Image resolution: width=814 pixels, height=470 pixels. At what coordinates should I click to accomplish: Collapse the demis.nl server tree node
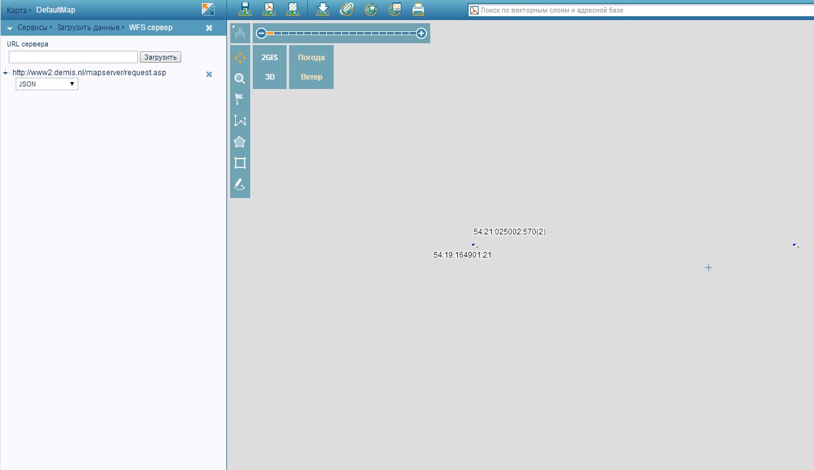tap(6, 73)
